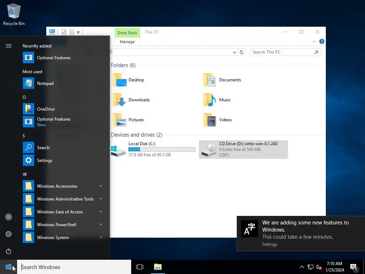Click the Settings gear in Start sidebar
This screenshot has width=365, height=274.
[9, 234]
